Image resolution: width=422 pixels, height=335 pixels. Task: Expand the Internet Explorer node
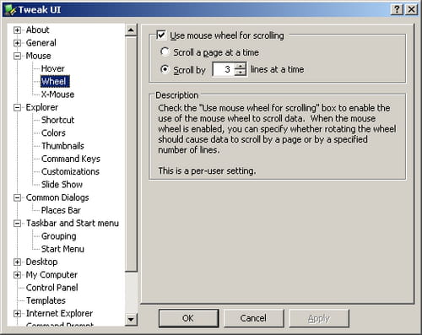click(17, 313)
